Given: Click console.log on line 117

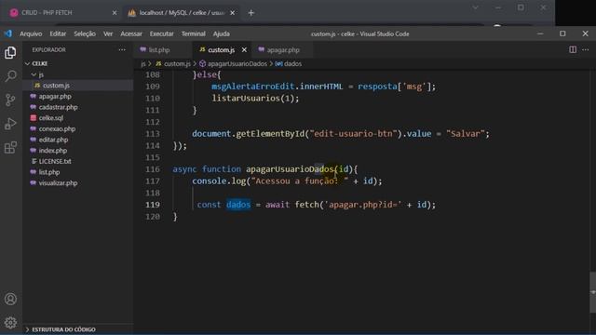Looking at the screenshot, I should [x=219, y=181].
